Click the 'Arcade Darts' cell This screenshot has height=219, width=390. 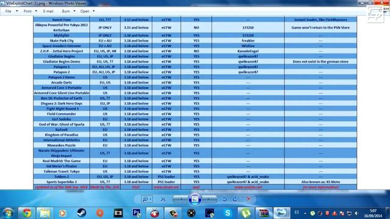[62, 82]
